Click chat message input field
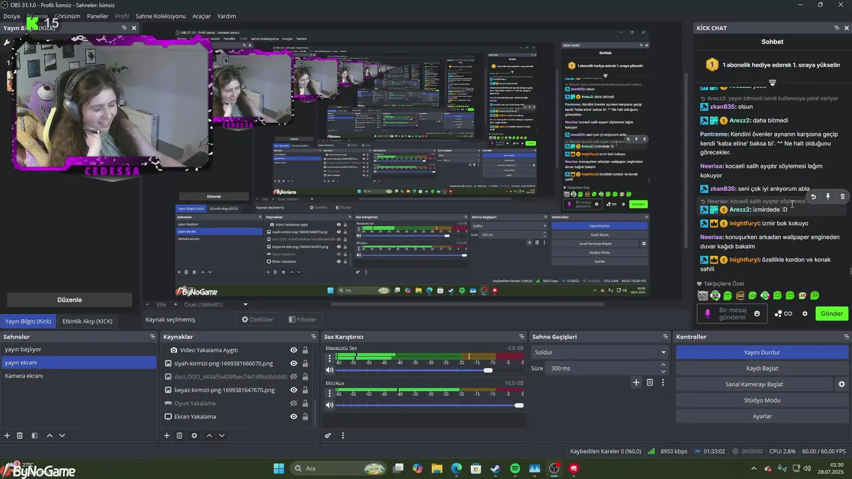Screen dimensions: 852x479 (731, 313)
